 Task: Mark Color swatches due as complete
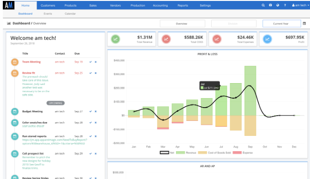pos(91,123)
